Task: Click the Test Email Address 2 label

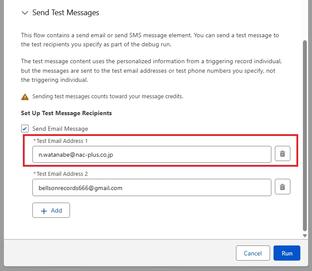Action: [62, 174]
